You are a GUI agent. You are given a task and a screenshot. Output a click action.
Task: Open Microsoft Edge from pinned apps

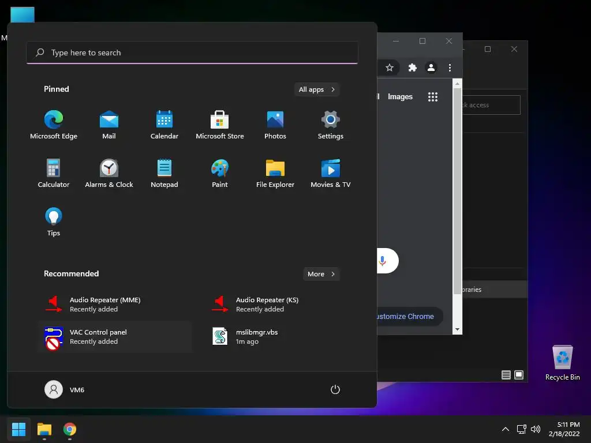(x=54, y=125)
